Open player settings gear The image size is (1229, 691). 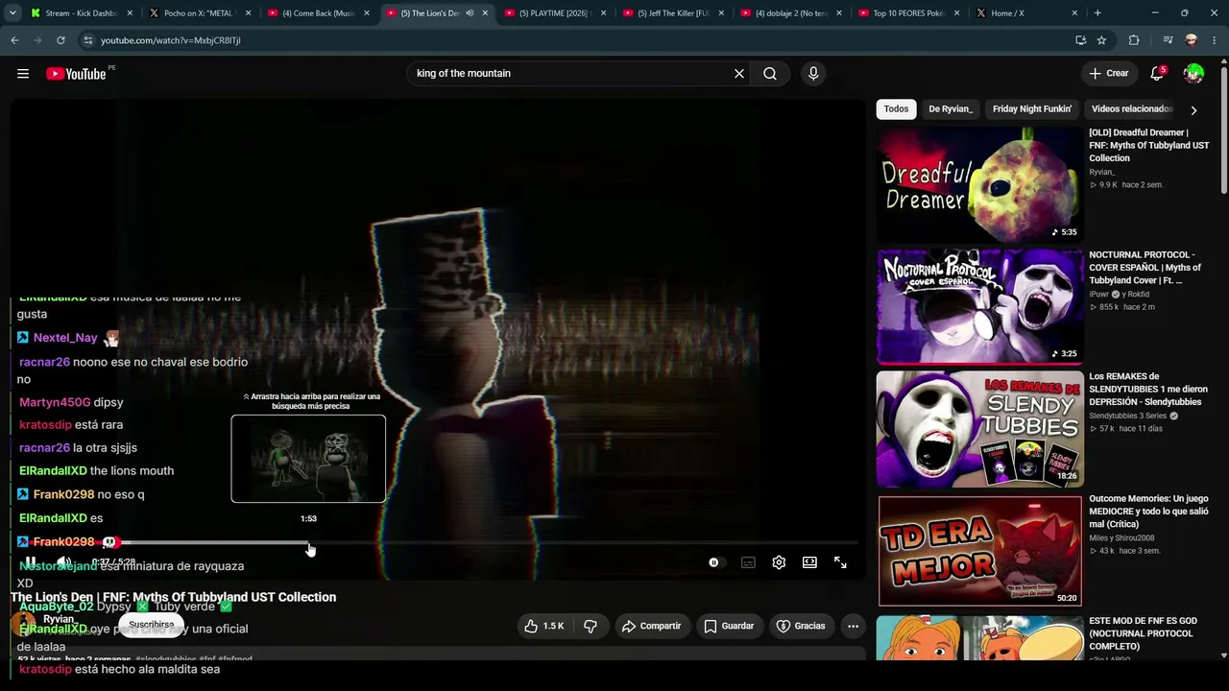click(779, 562)
